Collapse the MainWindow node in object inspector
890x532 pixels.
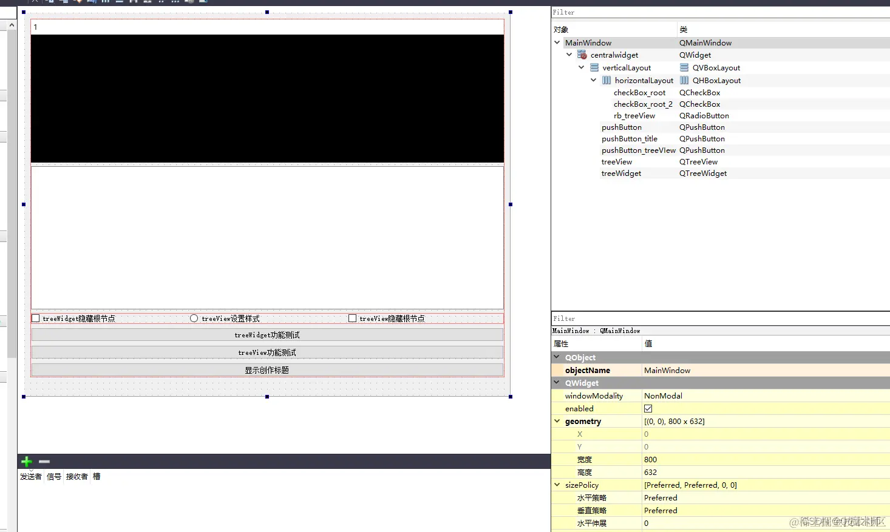(x=557, y=42)
